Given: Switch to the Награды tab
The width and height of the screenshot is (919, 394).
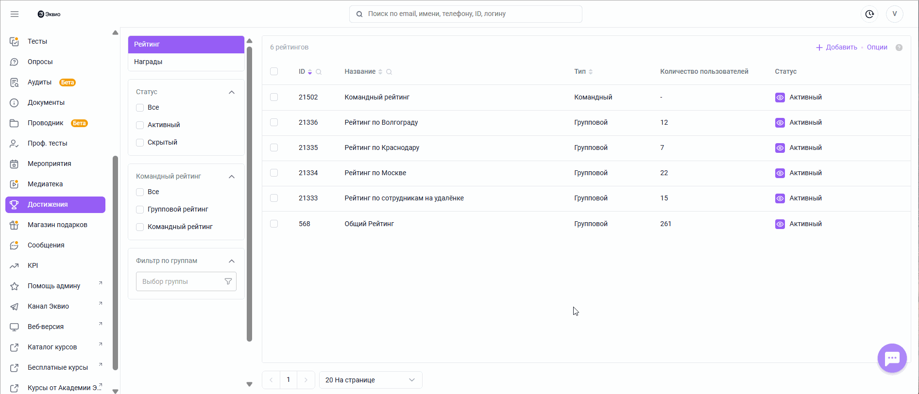Looking at the screenshot, I should (x=148, y=62).
